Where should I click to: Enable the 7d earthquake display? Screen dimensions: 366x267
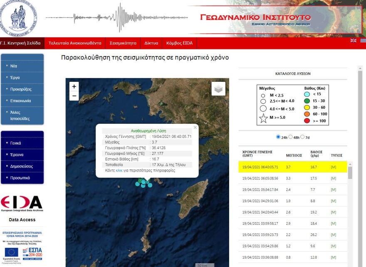pos(302,137)
